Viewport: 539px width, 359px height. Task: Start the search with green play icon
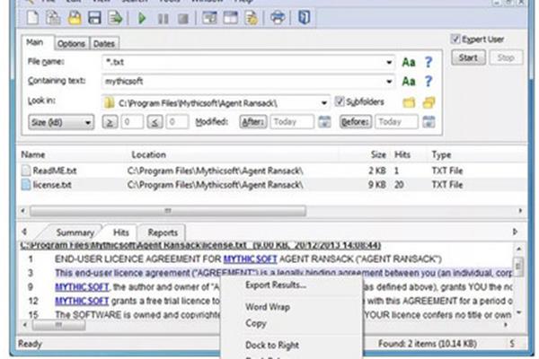142,18
